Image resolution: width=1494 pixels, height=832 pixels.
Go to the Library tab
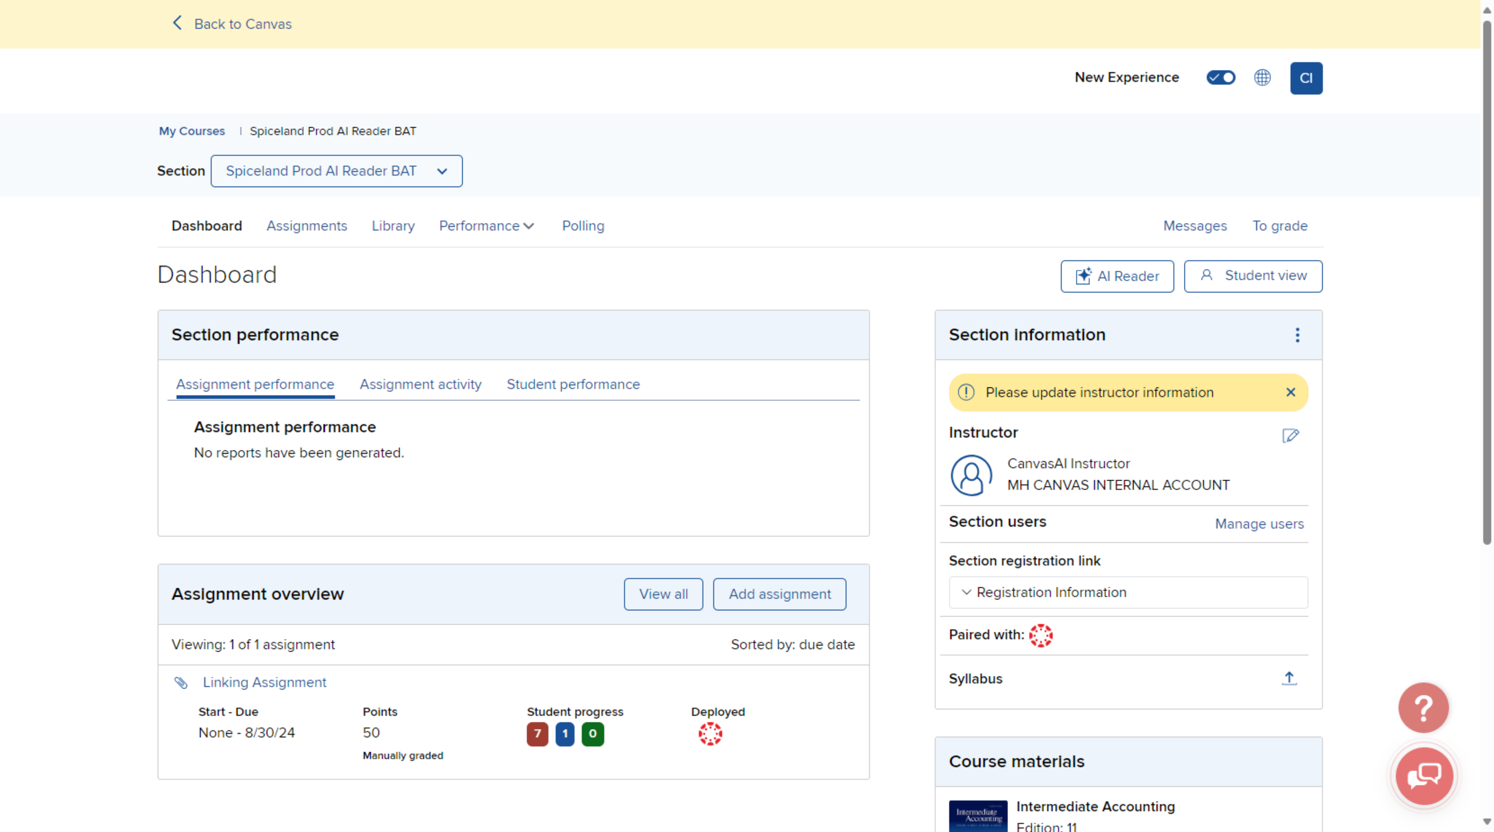(x=393, y=226)
